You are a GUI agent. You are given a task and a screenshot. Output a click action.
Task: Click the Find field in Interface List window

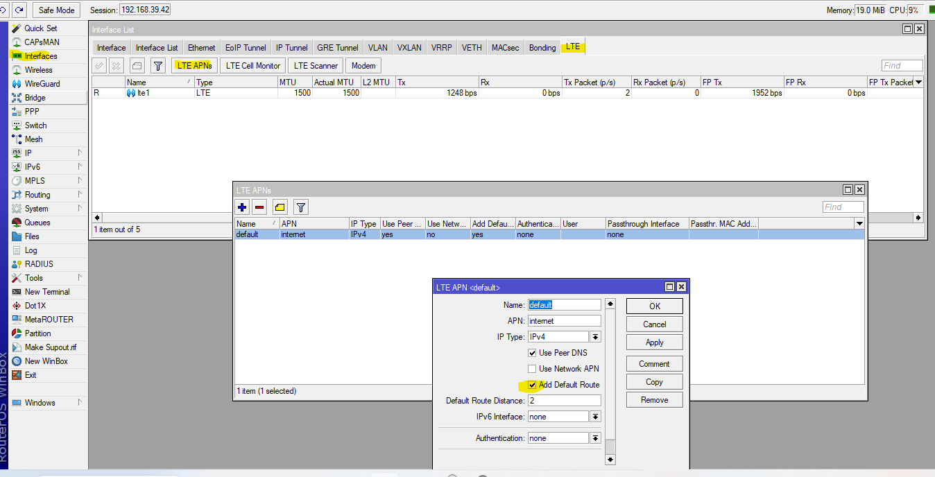coord(902,66)
